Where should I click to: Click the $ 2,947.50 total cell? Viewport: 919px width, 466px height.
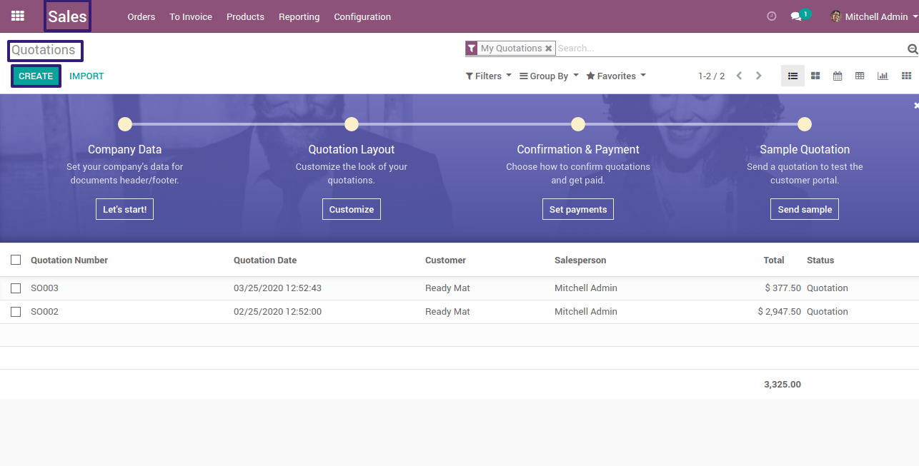click(x=780, y=312)
